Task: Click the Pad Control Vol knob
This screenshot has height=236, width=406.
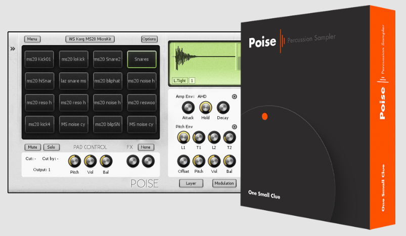Action: click(x=90, y=161)
